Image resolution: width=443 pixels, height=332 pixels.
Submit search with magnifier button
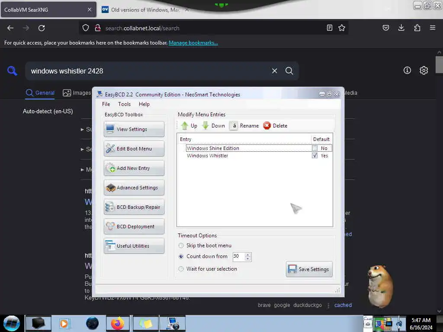pyautogui.click(x=289, y=71)
